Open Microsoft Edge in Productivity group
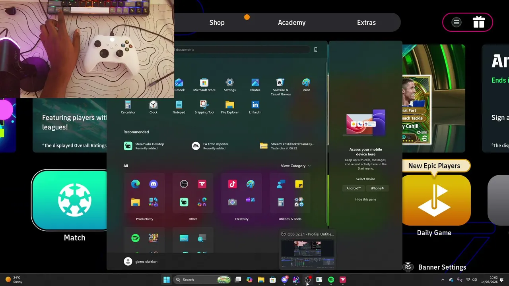509x286 pixels. [136, 184]
